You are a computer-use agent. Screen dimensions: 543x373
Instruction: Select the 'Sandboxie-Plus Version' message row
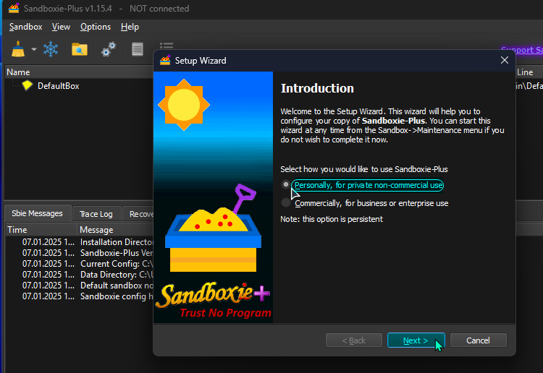(80, 253)
